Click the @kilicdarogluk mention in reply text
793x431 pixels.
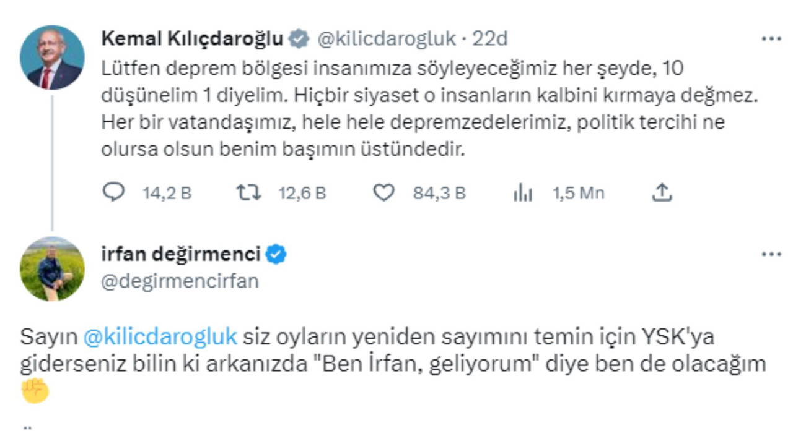pos(160,337)
